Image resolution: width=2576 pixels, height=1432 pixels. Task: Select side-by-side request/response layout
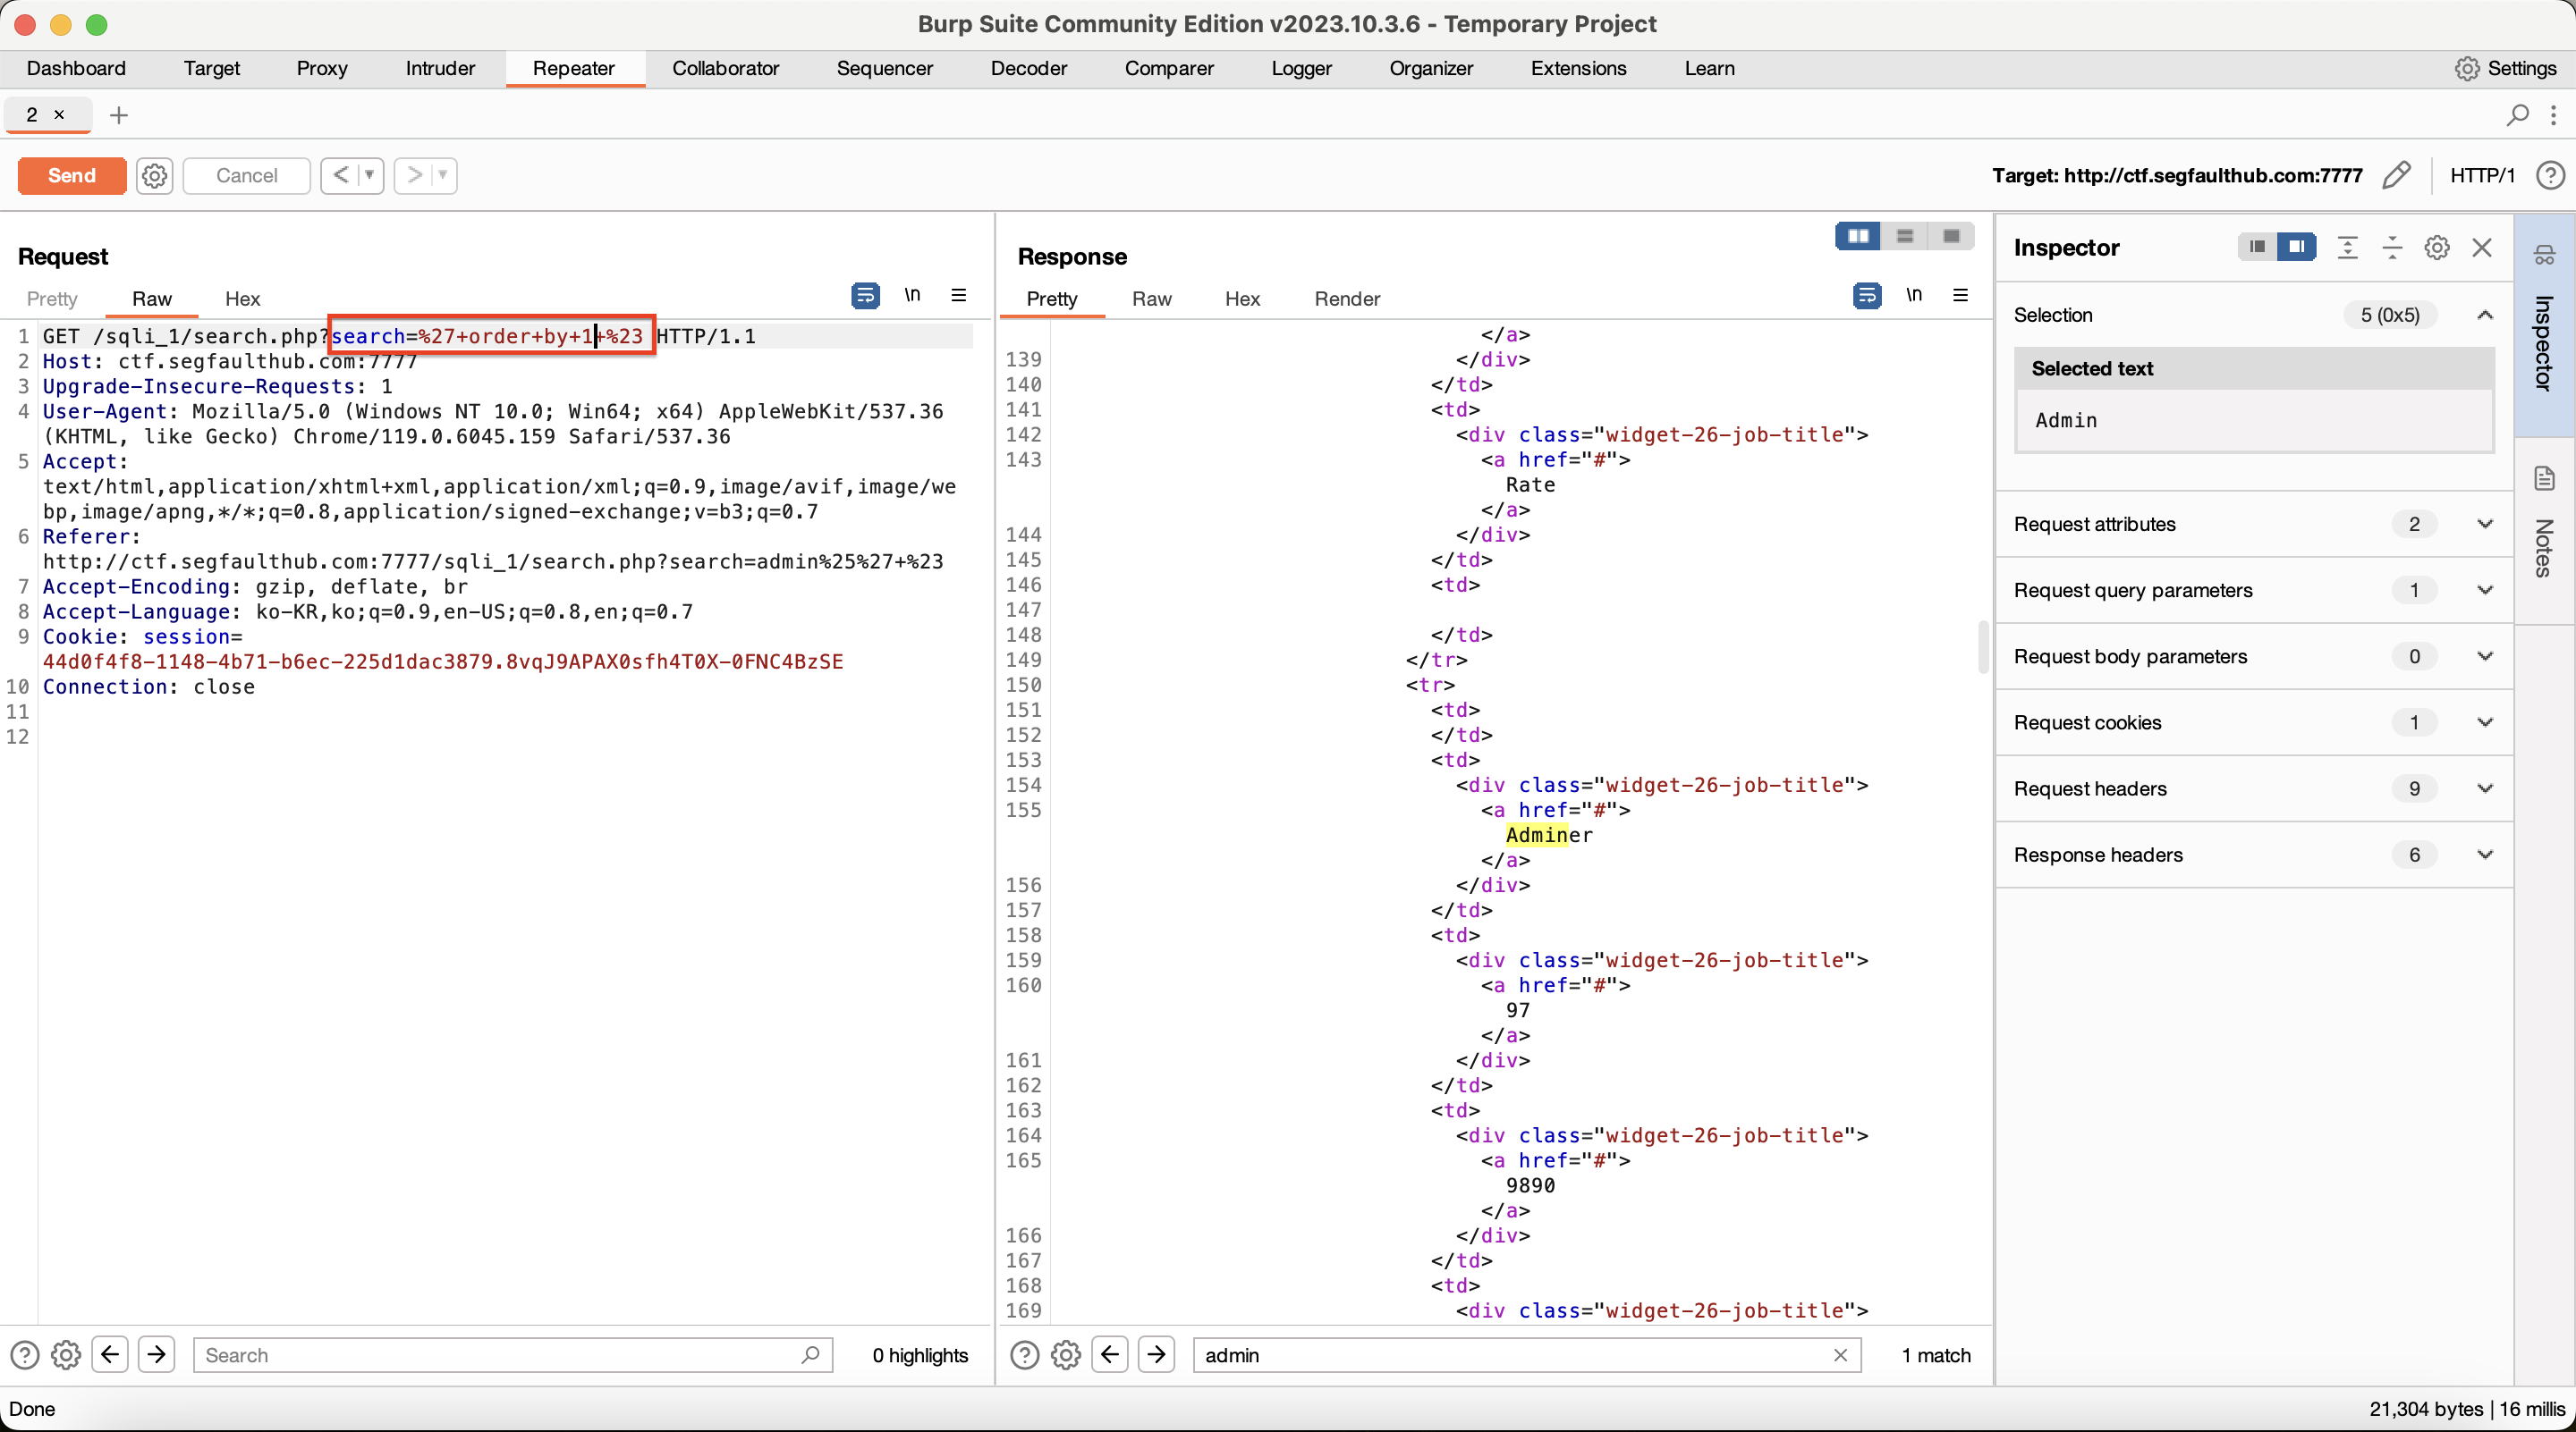(x=1858, y=237)
